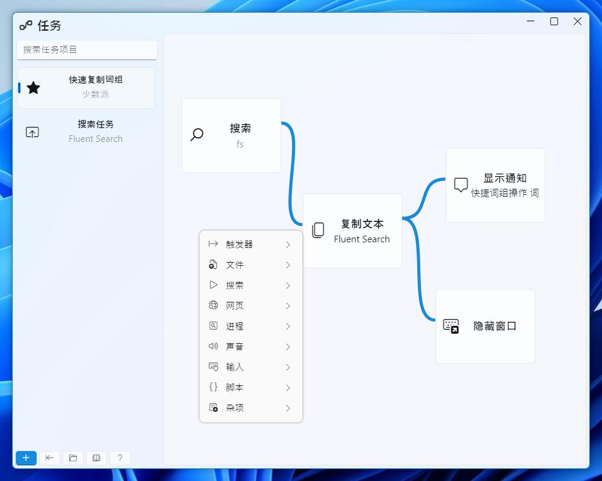Screen dimensions: 602x481
Task: Click the 少数派 subtitle text
Action: click(96, 94)
